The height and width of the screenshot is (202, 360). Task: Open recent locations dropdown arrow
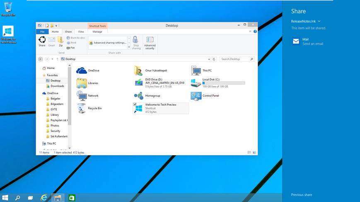click(52, 59)
